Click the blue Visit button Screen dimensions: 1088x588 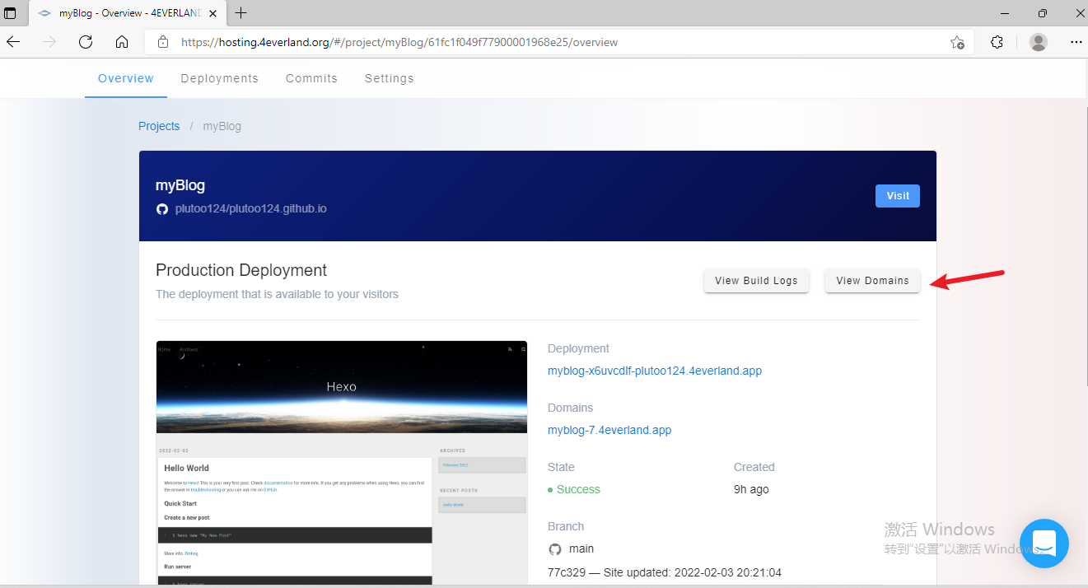click(x=898, y=196)
